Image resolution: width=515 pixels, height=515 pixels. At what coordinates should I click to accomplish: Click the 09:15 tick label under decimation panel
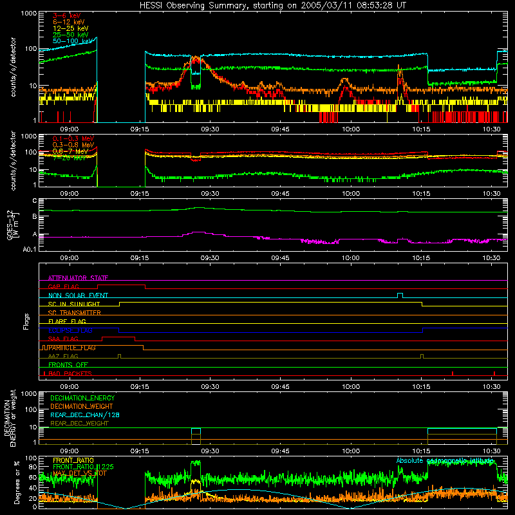(x=140, y=451)
